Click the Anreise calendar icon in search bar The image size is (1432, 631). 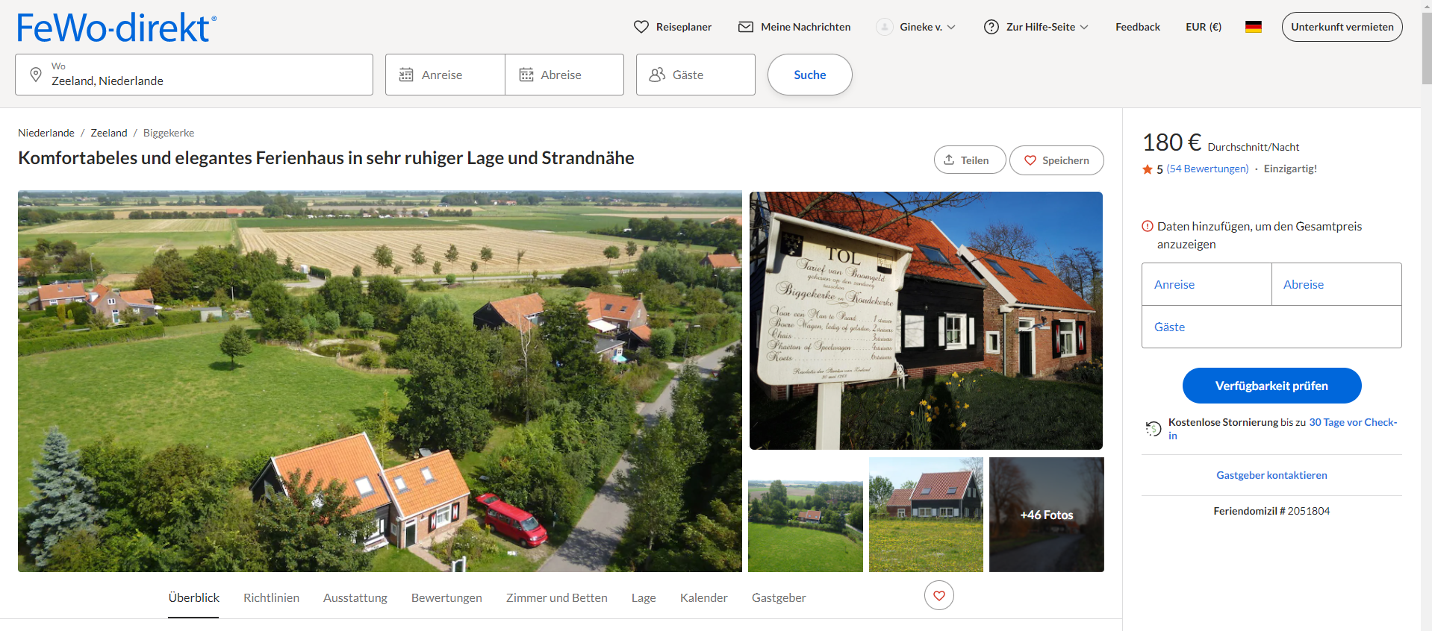(406, 75)
